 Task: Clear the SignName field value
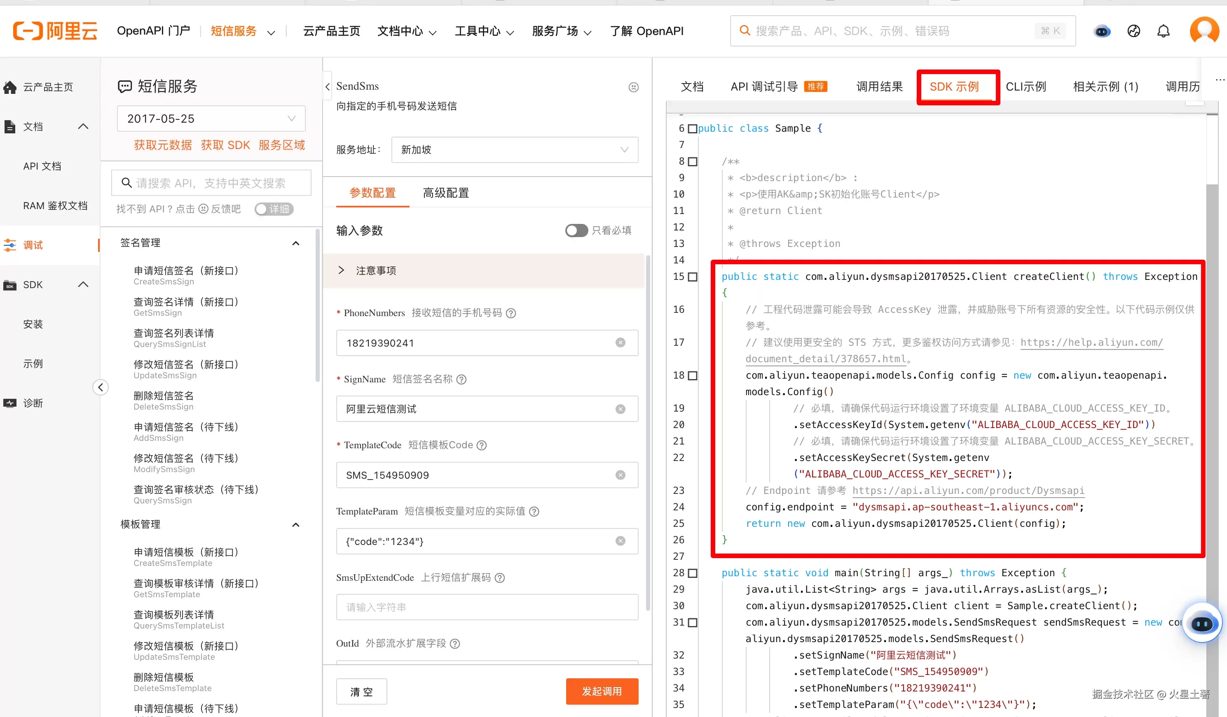621,409
